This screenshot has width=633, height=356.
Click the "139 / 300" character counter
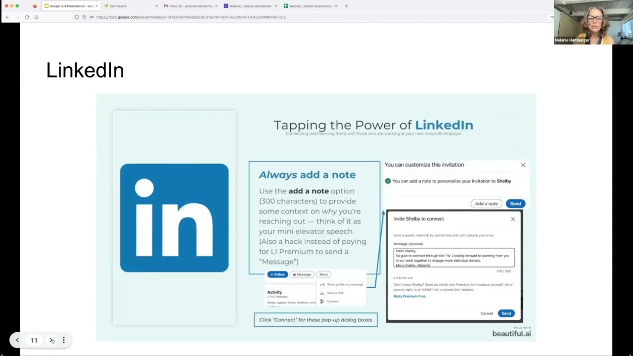pyautogui.click(x=503, y=271)
